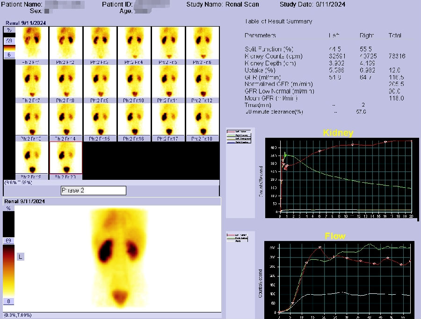Screen dimensions: 421x319
Task: Click the Flow chart legend box
Action: click(239, 237)
